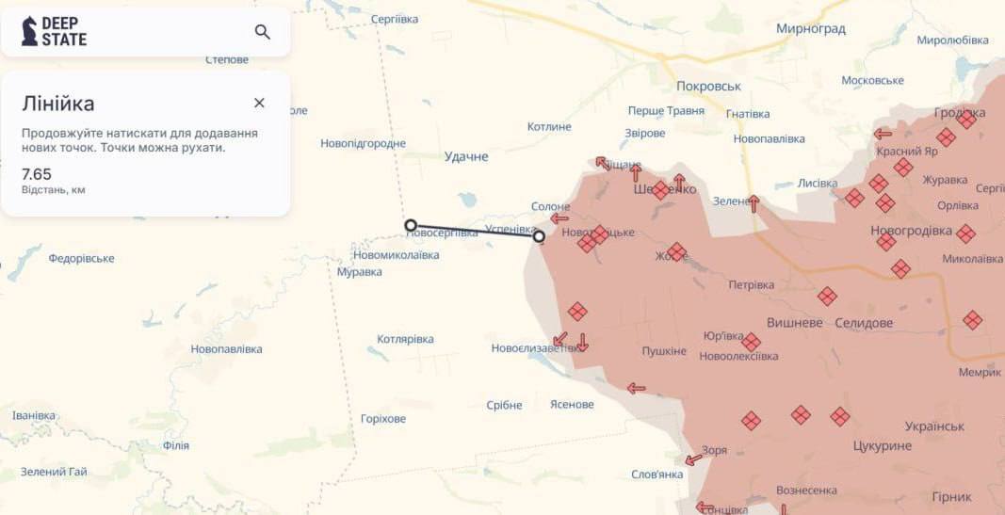Click the Удачне settlement label
The image size is (1005, 515).
coord(466,156)
